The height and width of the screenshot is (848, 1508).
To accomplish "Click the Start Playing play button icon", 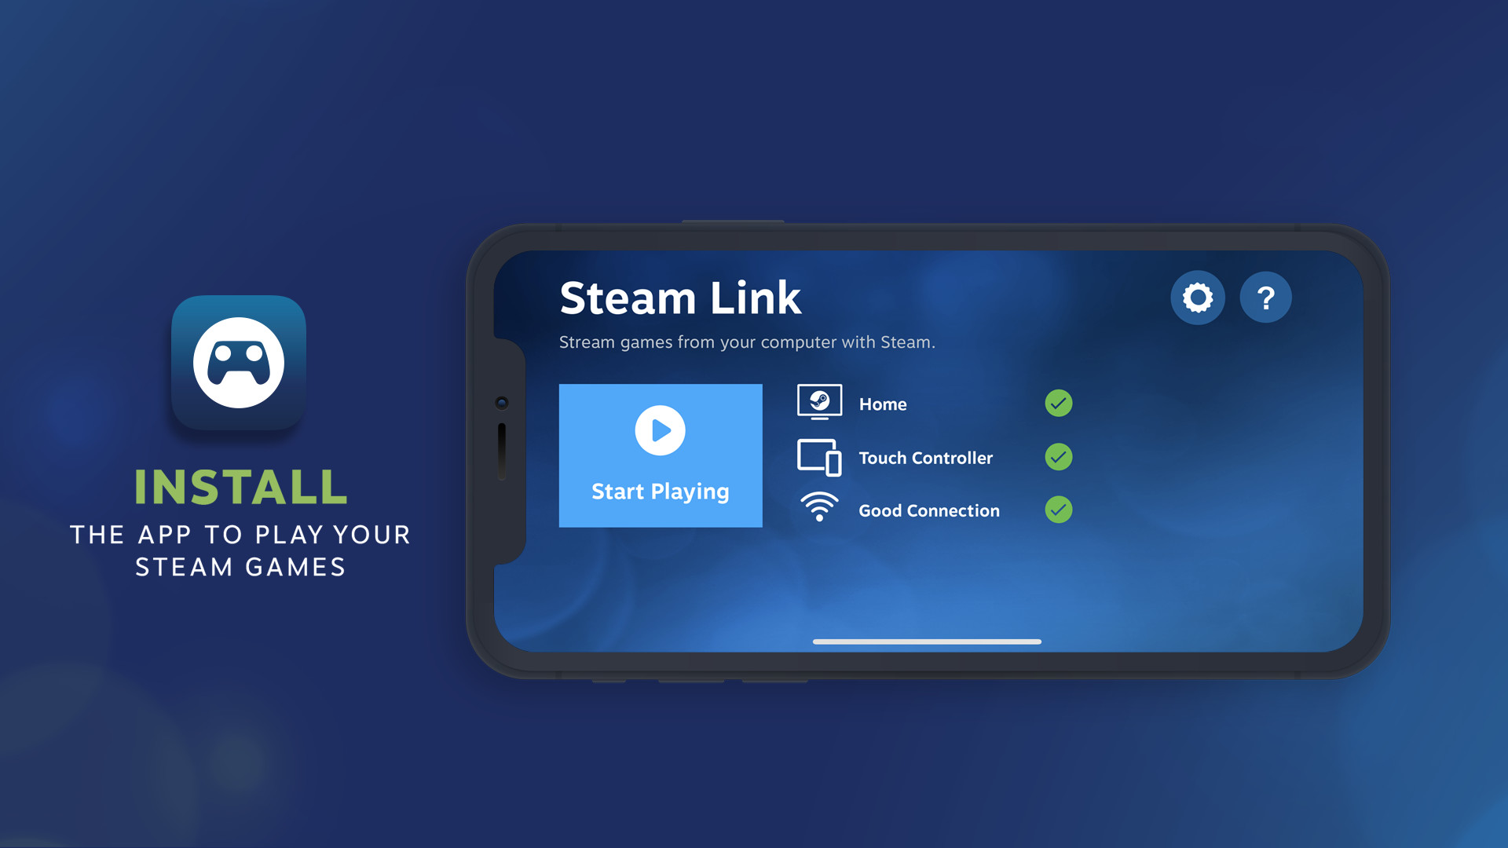I will 659,431.
